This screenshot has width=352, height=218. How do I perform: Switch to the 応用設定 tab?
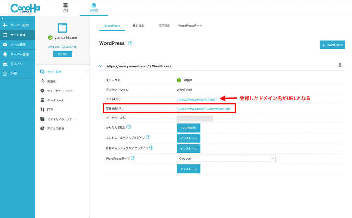164,26
